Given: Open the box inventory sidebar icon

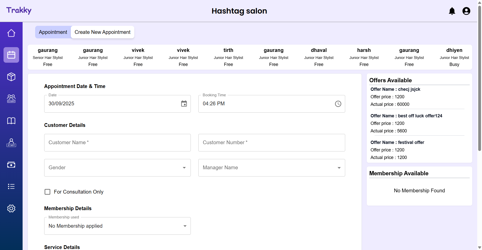Looking at the screenshot, I should pos(11,77).
